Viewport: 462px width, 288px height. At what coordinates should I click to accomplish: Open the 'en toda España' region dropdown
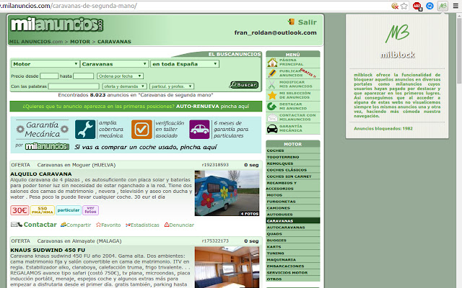point(185,64)
